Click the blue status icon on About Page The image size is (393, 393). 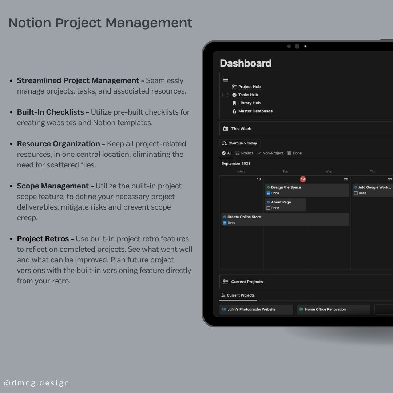[268, 202]
